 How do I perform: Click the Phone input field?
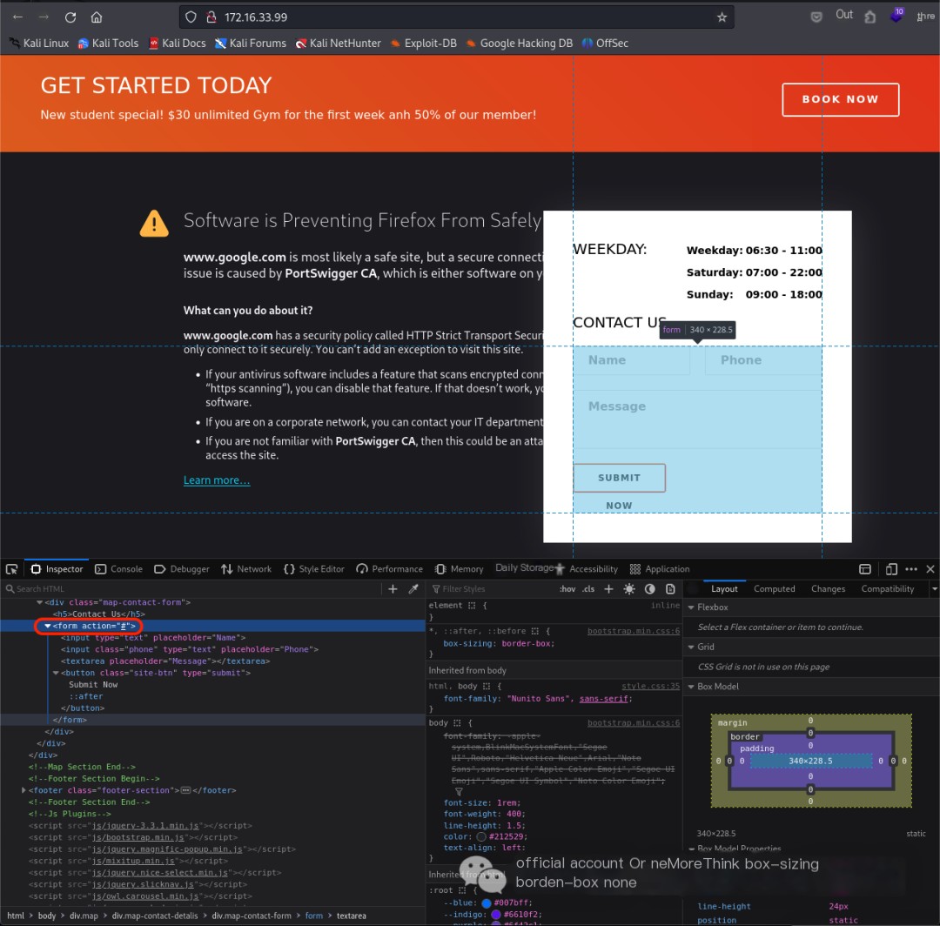(763, 360)
